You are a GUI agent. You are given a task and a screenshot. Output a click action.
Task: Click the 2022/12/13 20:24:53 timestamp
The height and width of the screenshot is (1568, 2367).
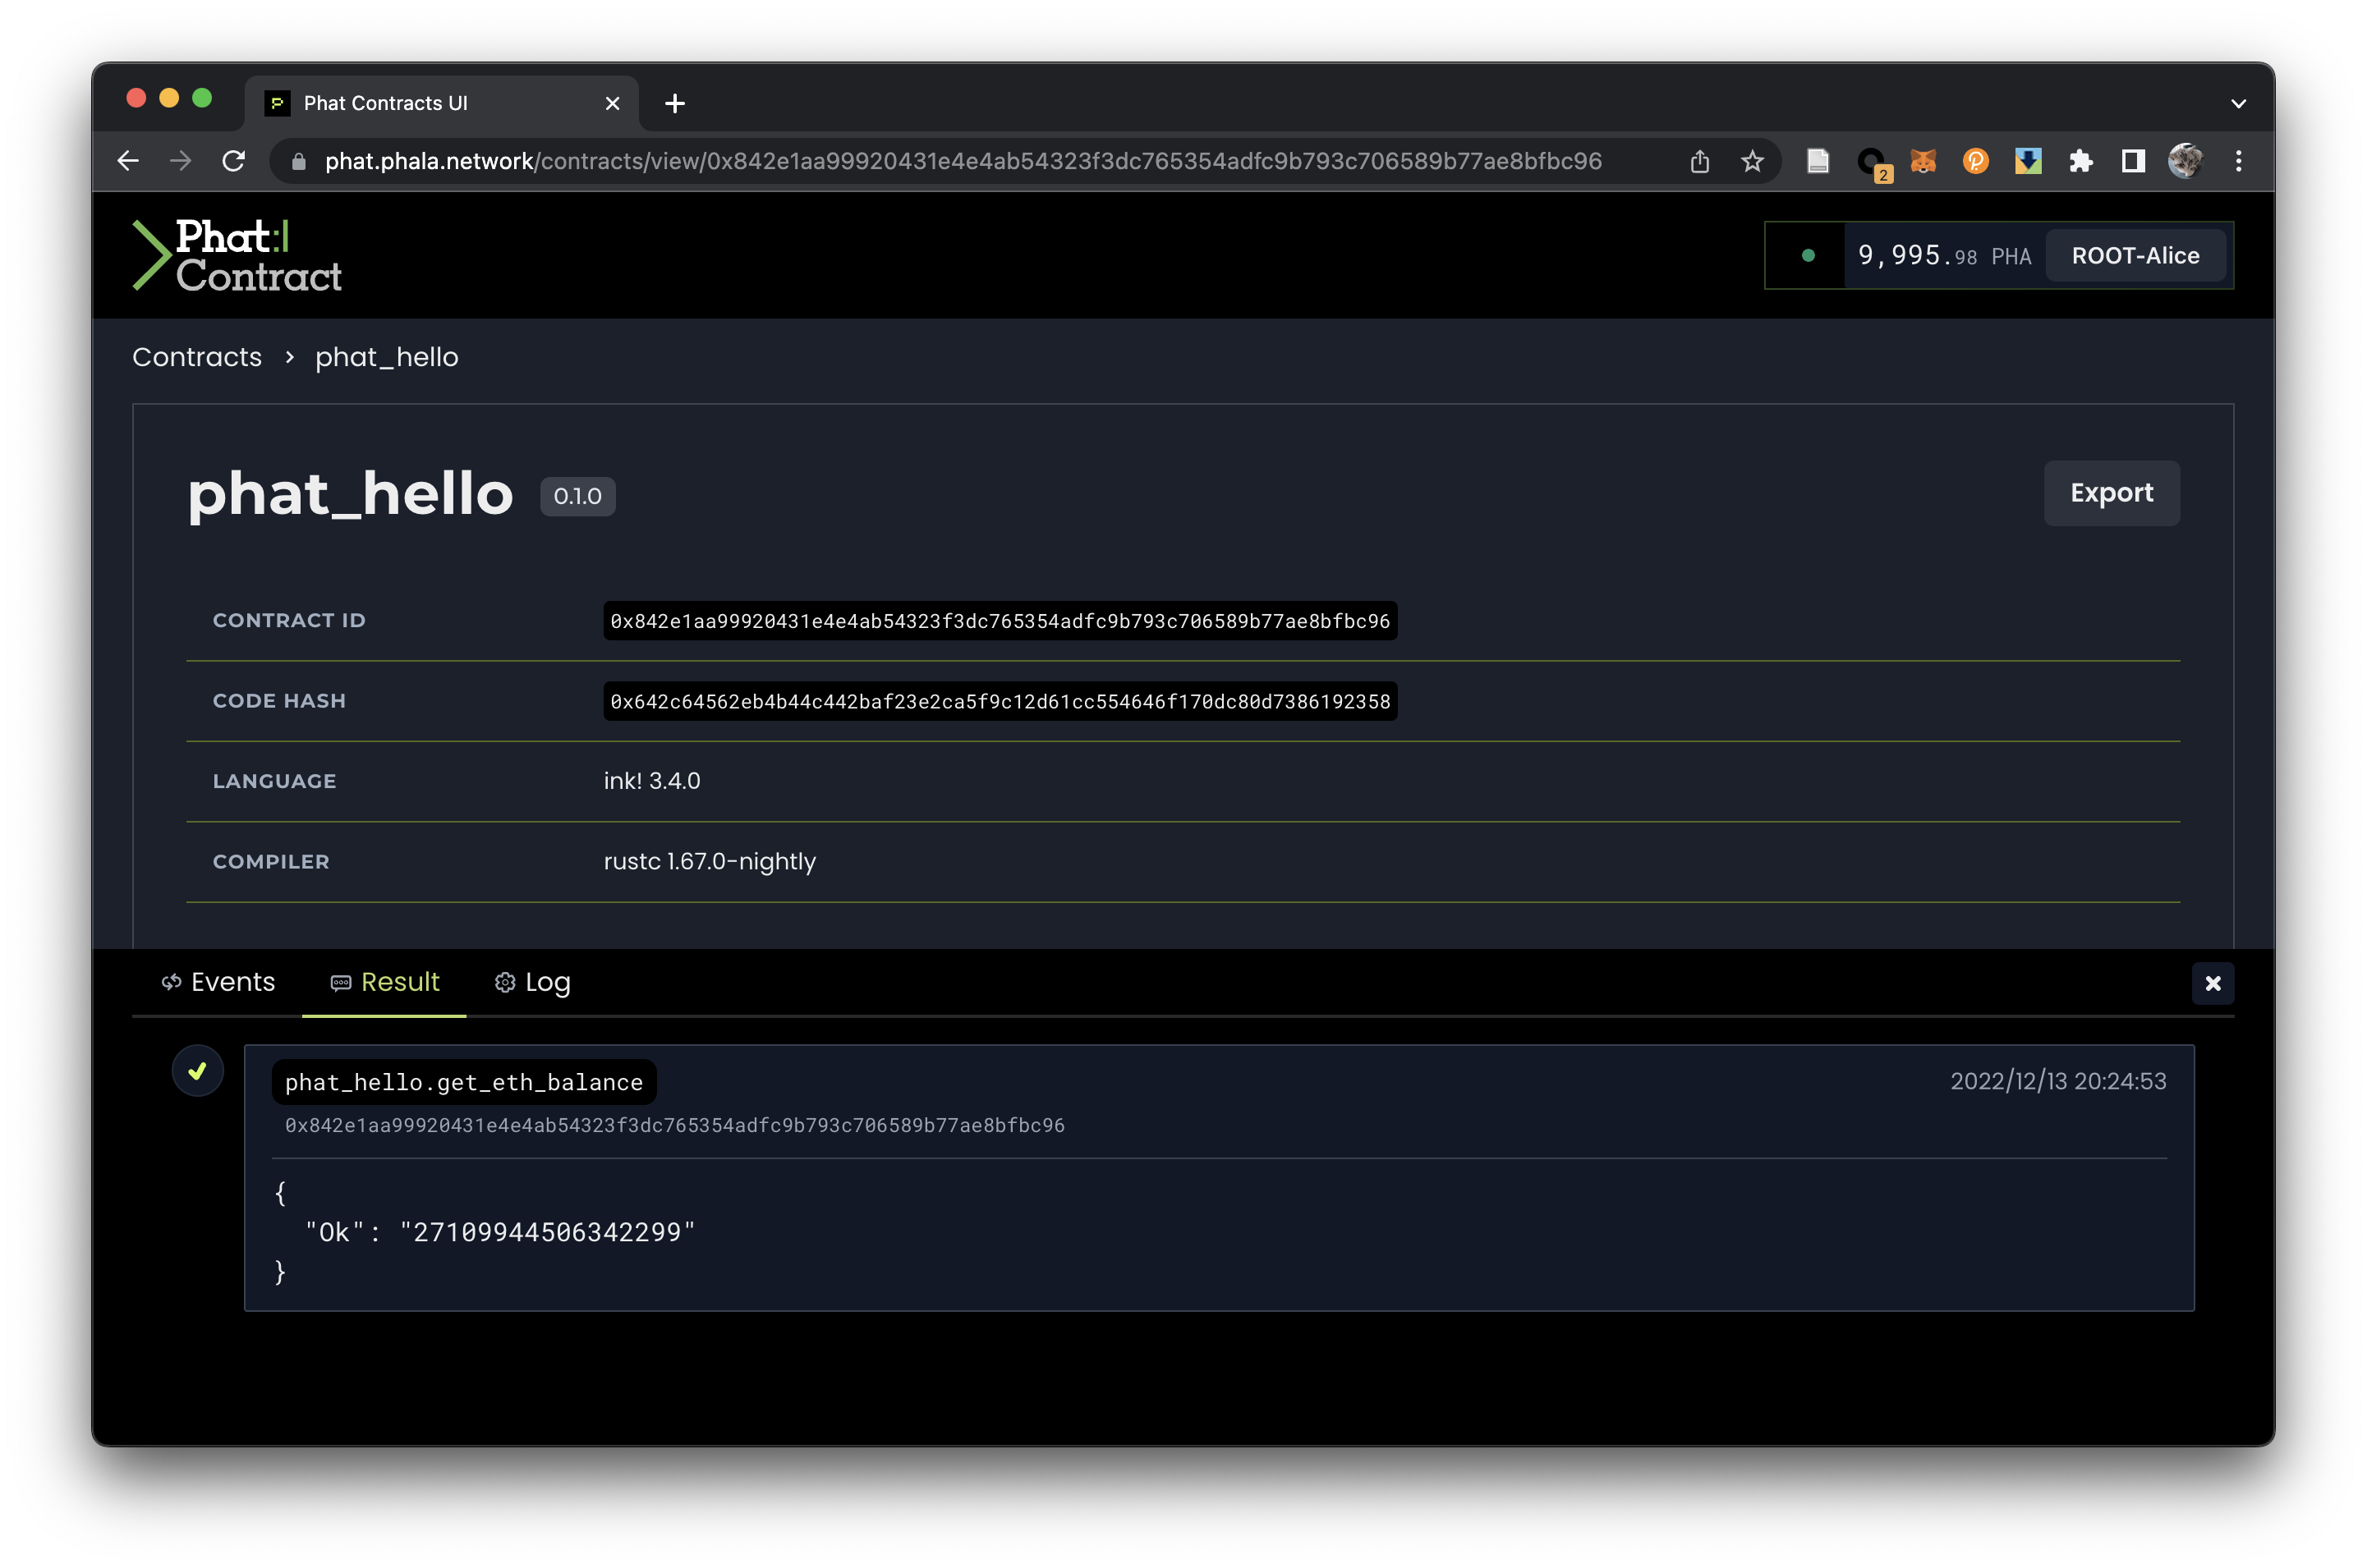pyautogui.click(x=2058, y=1081)
